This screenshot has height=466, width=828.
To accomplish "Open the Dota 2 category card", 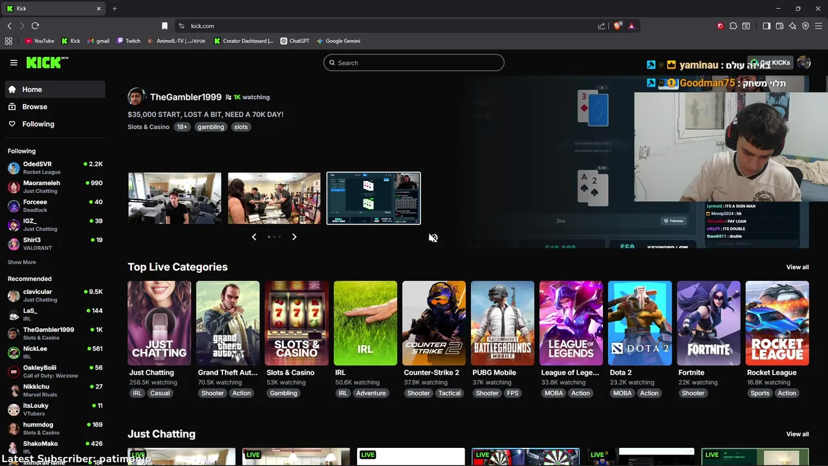I will point(640,323).
